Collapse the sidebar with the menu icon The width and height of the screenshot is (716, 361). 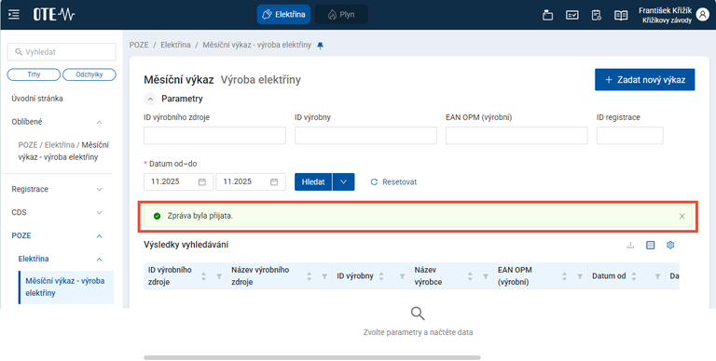click(14, 15)
